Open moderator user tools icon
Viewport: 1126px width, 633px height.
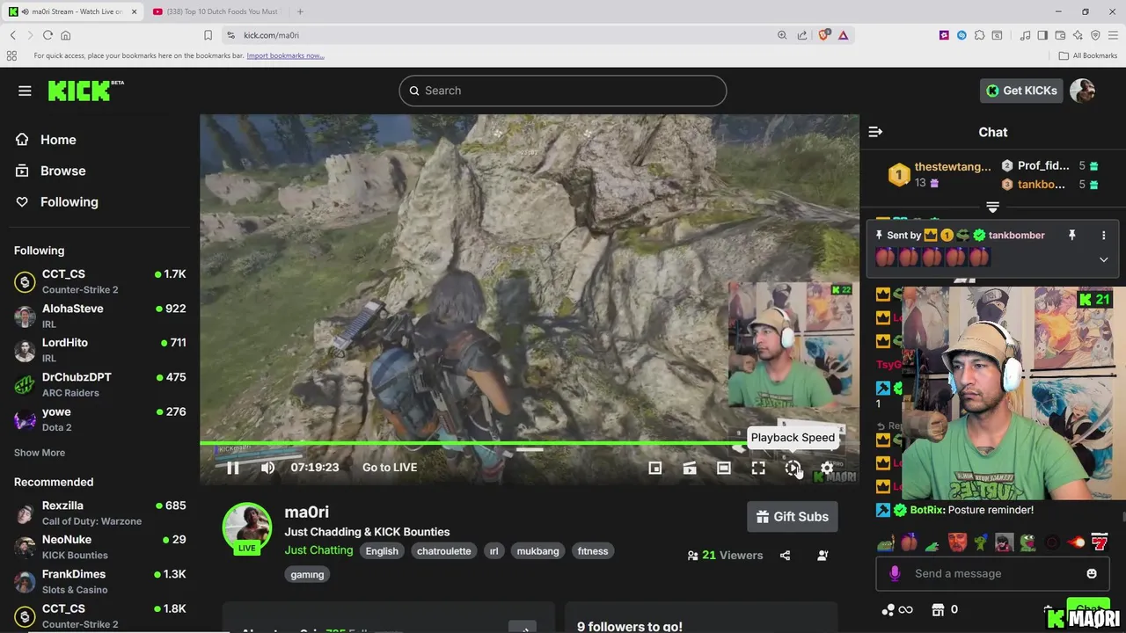[823, 556]
